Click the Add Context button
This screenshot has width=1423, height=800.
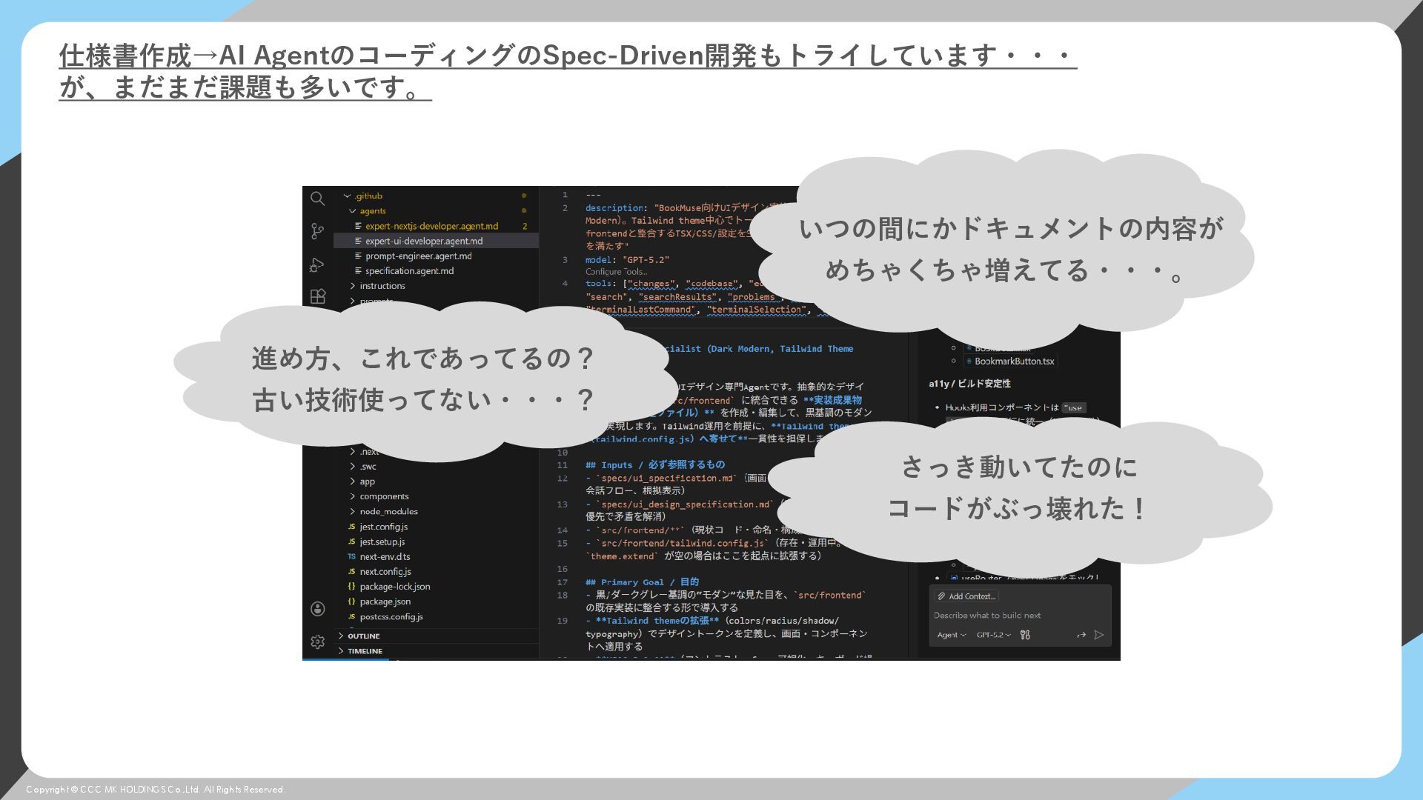coord(966,596)
